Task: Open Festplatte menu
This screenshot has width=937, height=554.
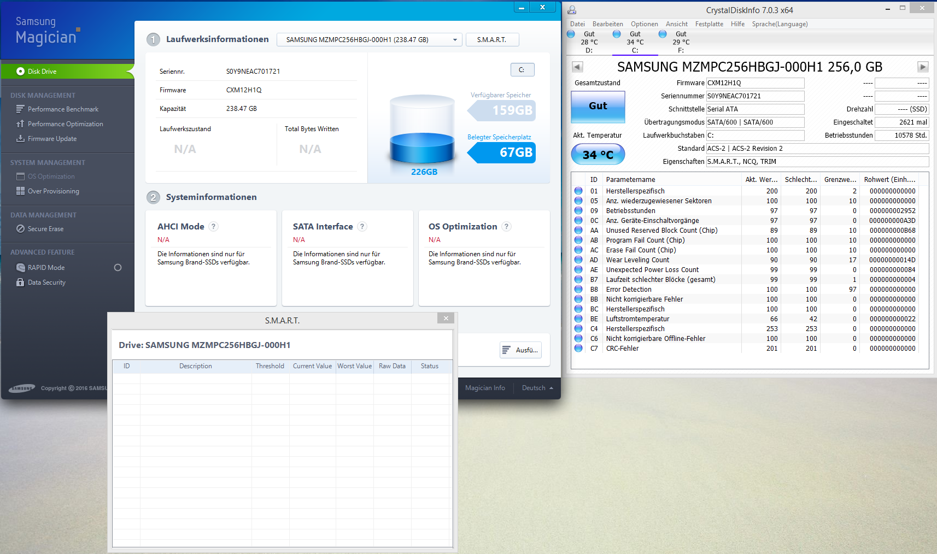Action: pos(709,24)
